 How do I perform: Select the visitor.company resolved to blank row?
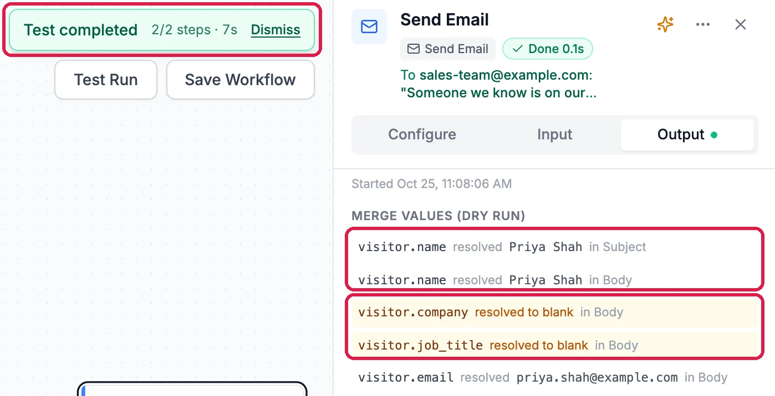tap(554, 312)
